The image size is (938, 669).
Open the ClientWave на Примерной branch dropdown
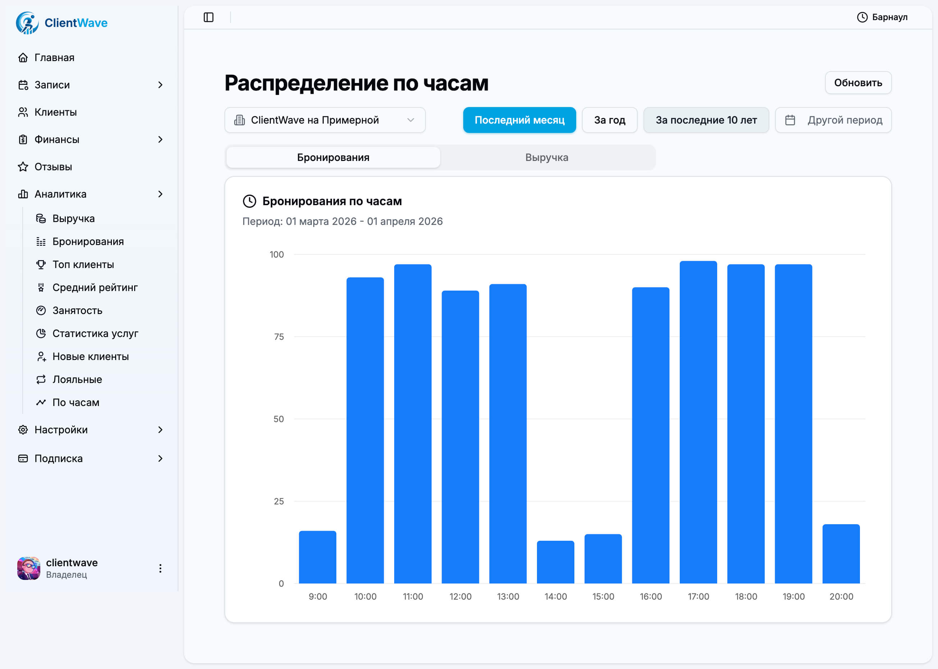(325, 120)
